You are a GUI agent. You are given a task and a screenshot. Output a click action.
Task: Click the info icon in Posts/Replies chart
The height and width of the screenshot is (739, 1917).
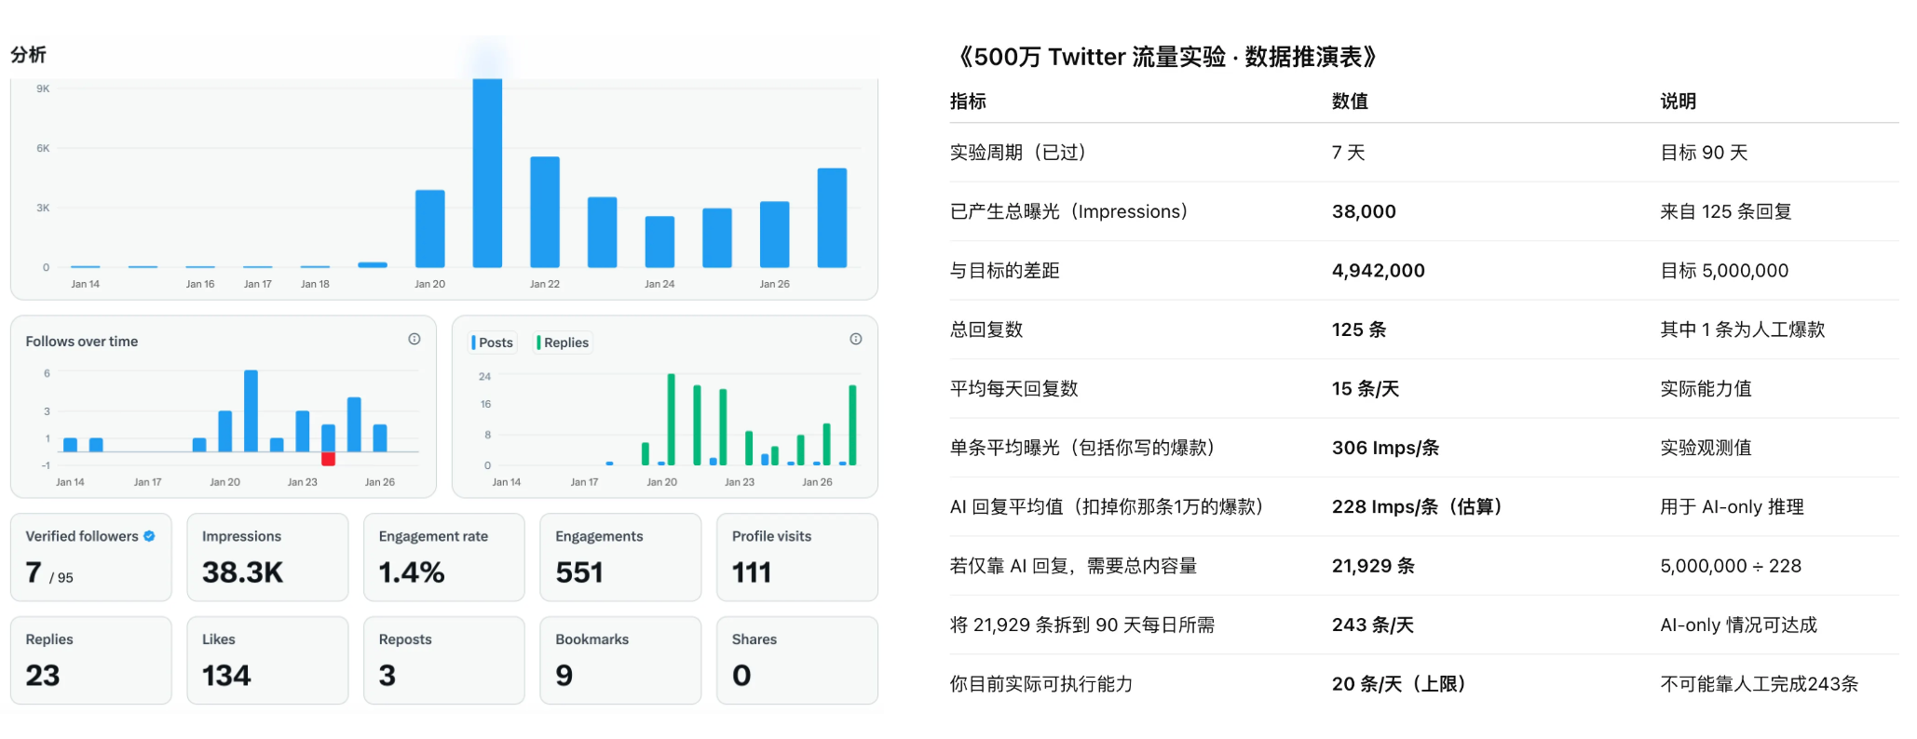click(x=855, y=340)
